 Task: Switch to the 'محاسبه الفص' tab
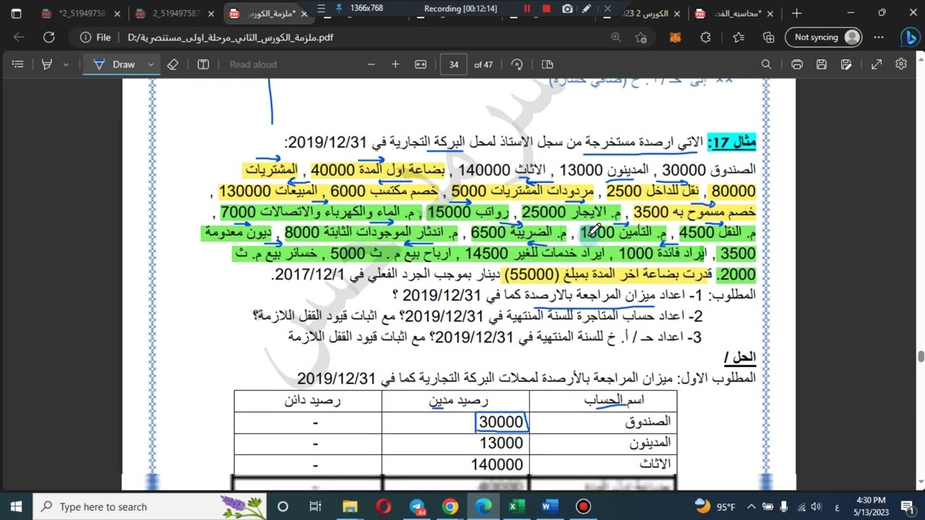click(734, 13)
